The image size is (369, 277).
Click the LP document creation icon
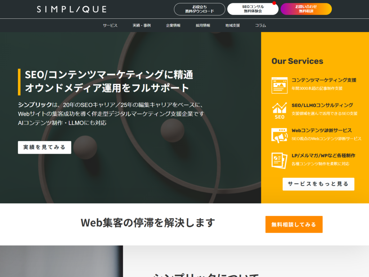(279, 160)
